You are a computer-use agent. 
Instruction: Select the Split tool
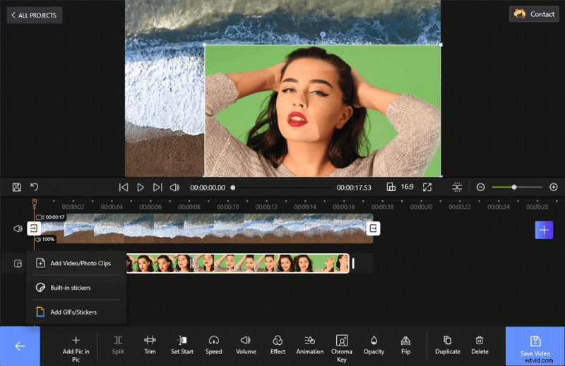118,345
